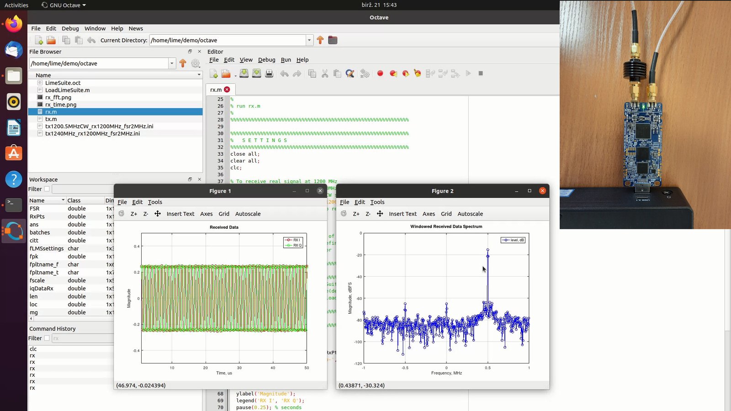Click Figure 2 Z- zoom out button
731x411 pixels.
point(368,214)
